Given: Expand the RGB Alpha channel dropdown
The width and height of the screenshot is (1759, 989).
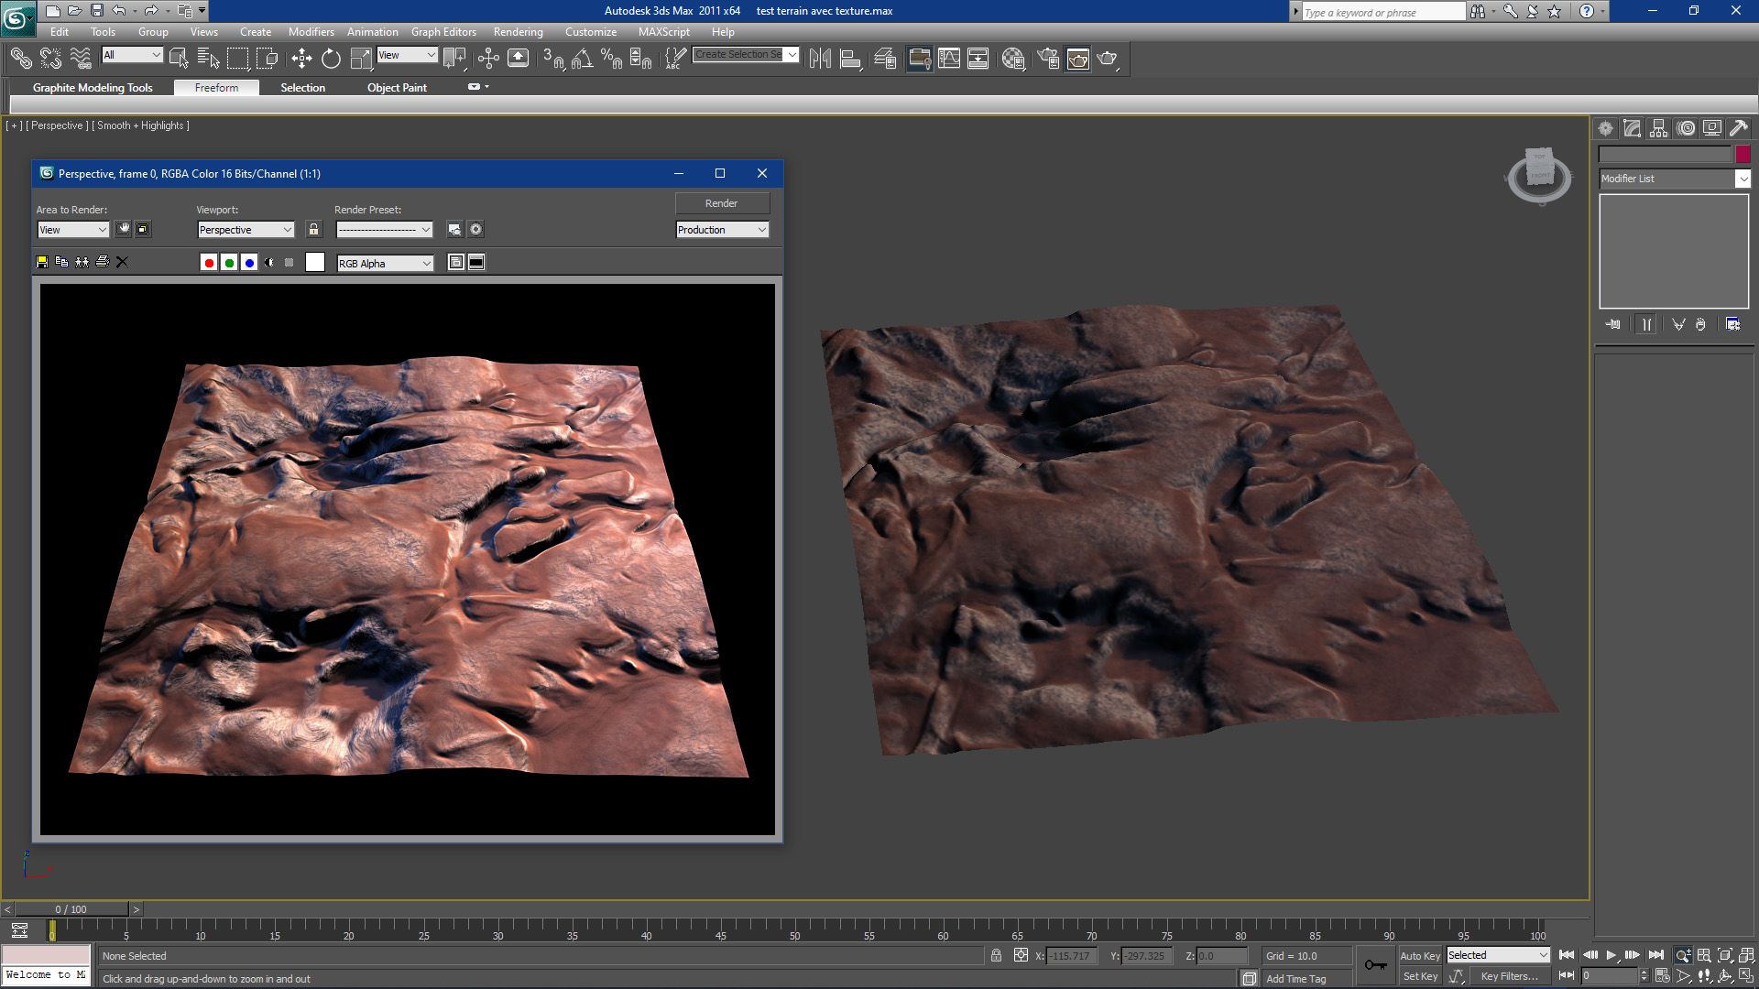Looking at the screenshot, I should tap(424, 263).
